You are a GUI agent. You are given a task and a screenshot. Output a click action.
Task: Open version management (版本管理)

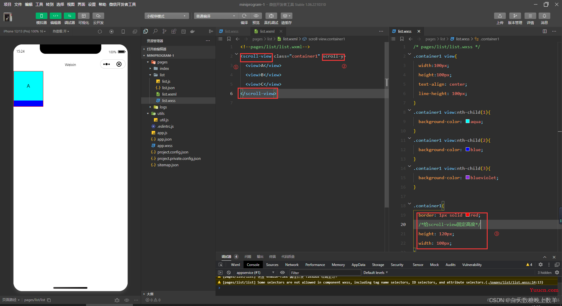pyautogui.click(x=515, y=16)
